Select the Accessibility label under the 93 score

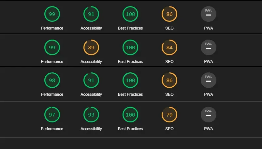91,129
